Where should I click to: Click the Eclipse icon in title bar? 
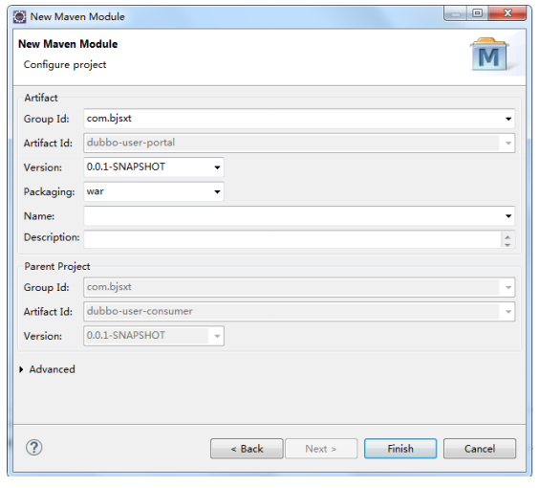point(20,17)
